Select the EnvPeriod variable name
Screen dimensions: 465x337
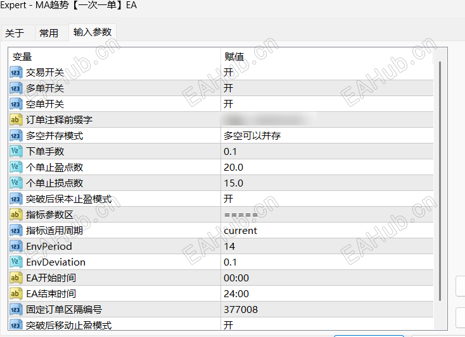pyautogui.click(x=49, y=247)
